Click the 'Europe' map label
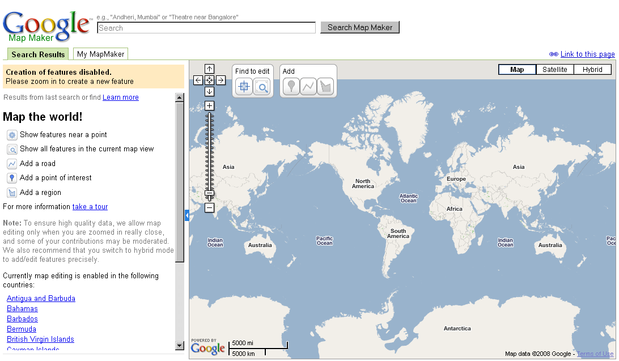This screenshot has width=619, height=361. point(456,179)
